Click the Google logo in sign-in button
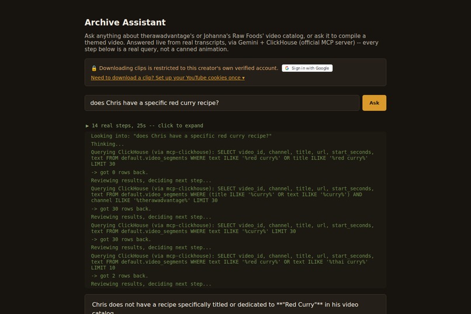This screenshot has width=471, height=314. coord(287,68)
